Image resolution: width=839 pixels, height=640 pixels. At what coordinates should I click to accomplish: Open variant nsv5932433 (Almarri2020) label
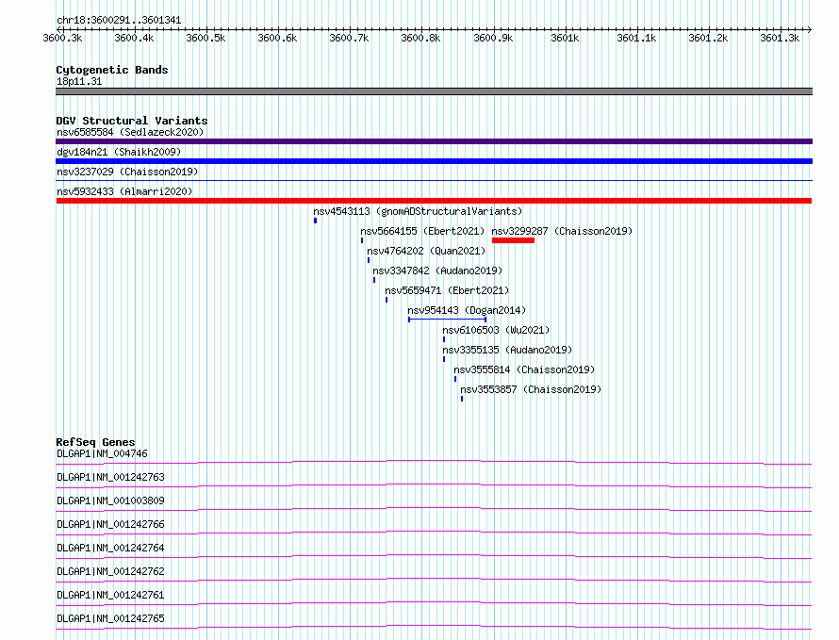(124, 191)
